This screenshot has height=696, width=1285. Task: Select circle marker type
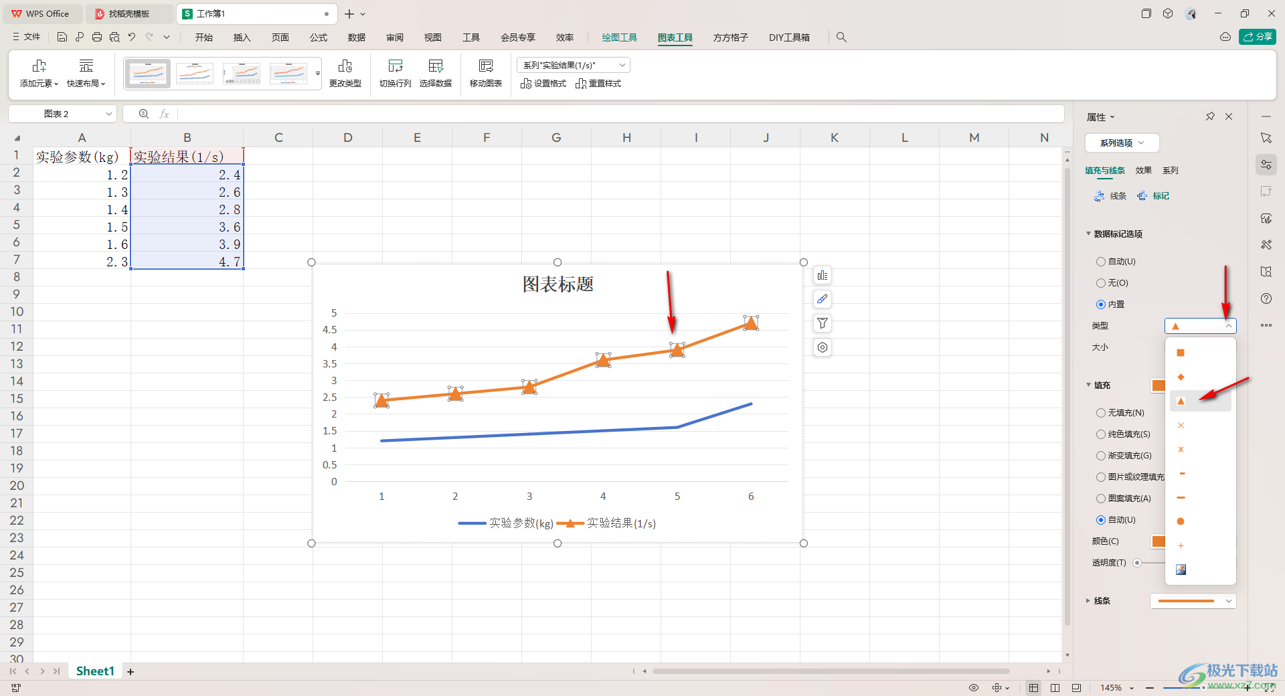[x=1181, y=521]
